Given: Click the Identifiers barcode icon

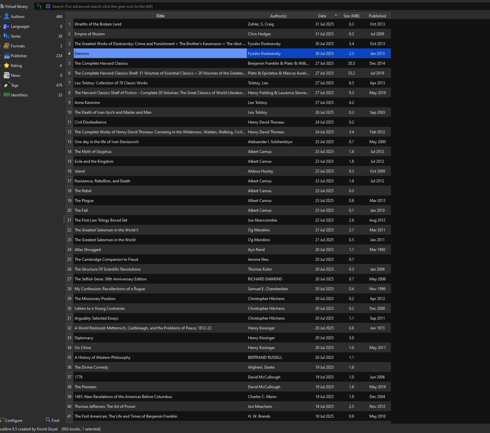Looking at the screenshot, I should coord(7,95).
